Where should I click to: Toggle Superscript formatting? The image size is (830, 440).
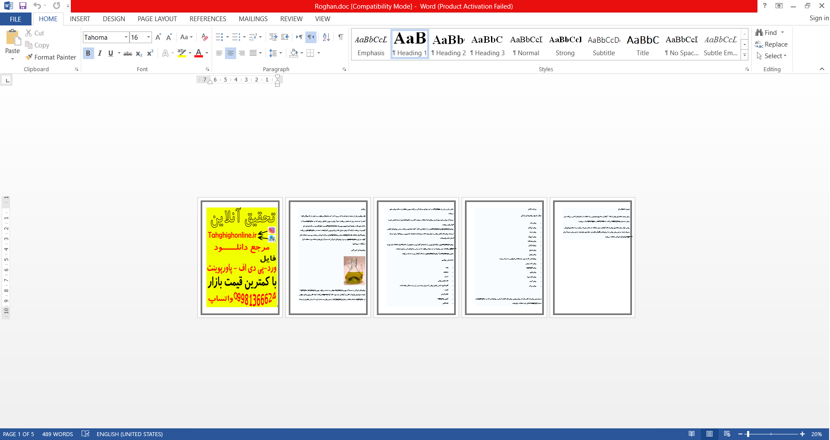tap(150, 53)
